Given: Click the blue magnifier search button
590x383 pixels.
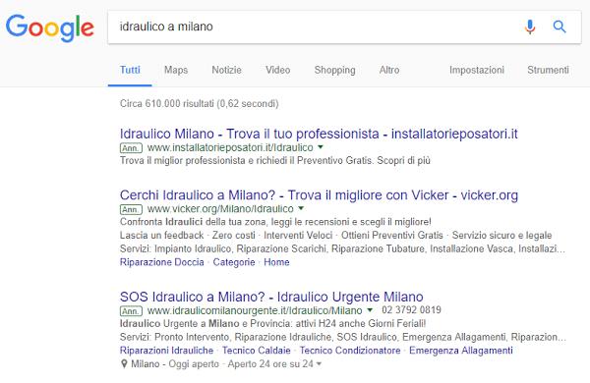Looking at the screenshot, I should tap(560, 27).
